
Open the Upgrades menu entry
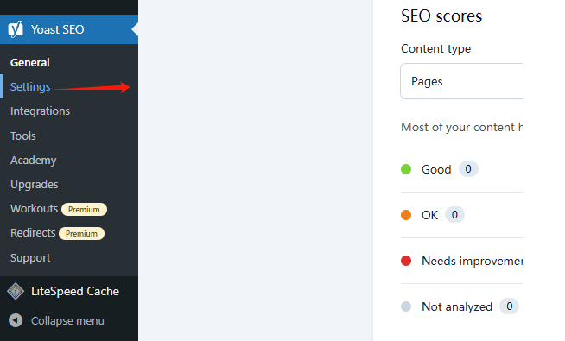[35, 185]
